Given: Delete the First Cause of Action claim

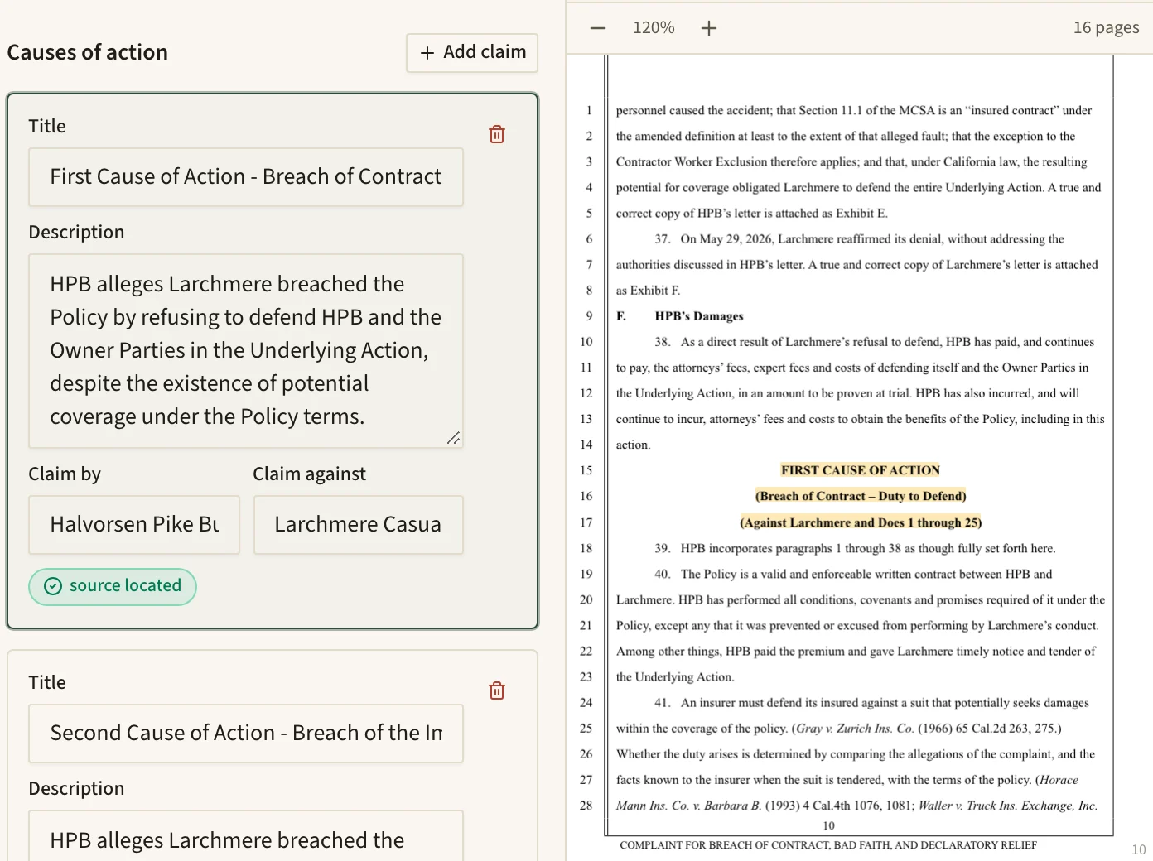Looking at the screenshot, I should [x=497, y=134].
